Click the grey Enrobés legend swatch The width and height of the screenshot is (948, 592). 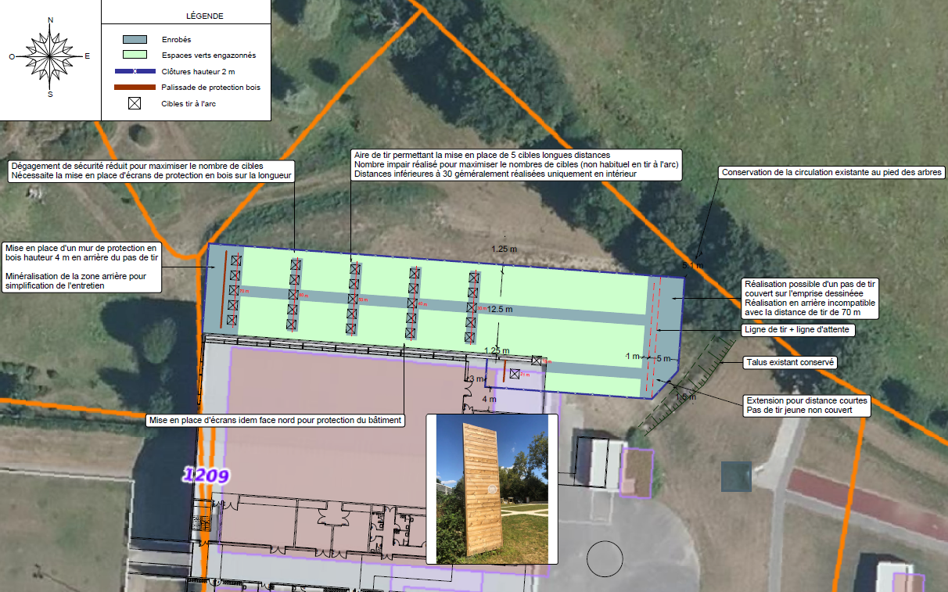(135, 39)
